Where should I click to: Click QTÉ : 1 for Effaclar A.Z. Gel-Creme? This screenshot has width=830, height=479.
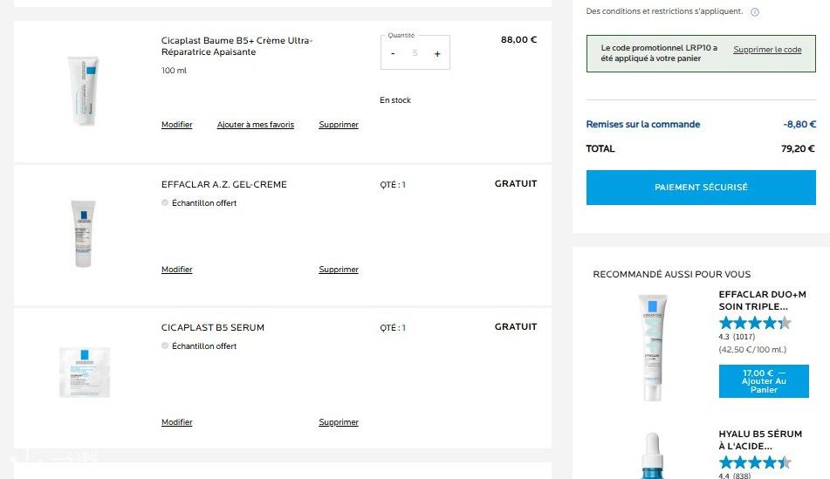[x=393, y=185]
